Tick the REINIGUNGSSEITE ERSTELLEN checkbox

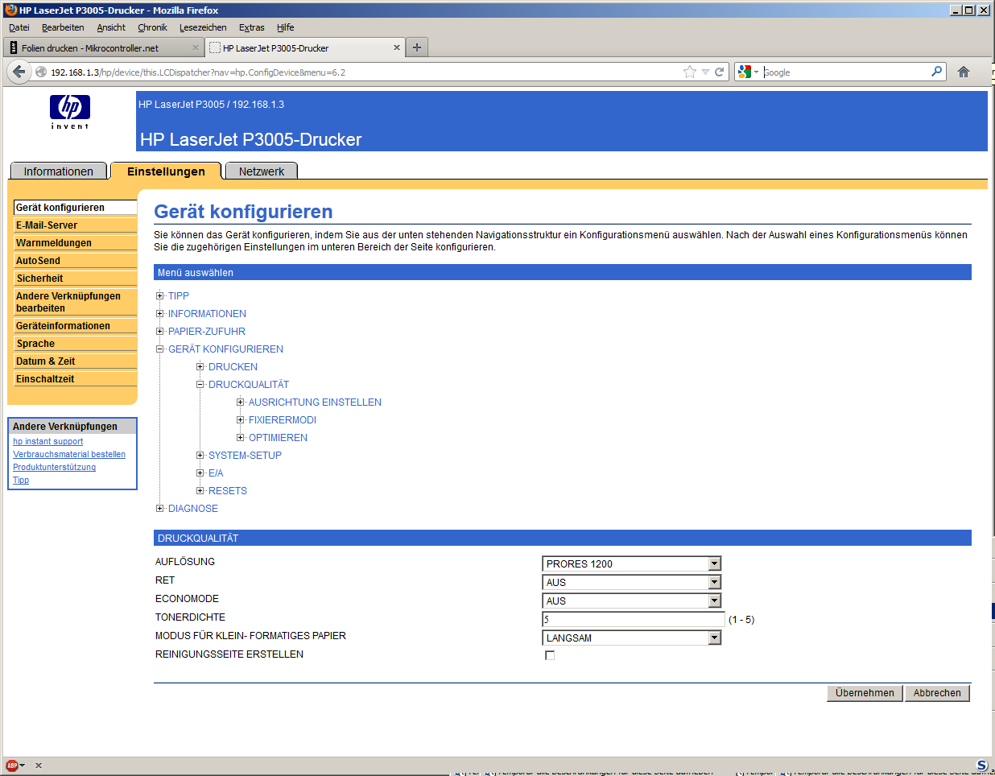[550, 655]
